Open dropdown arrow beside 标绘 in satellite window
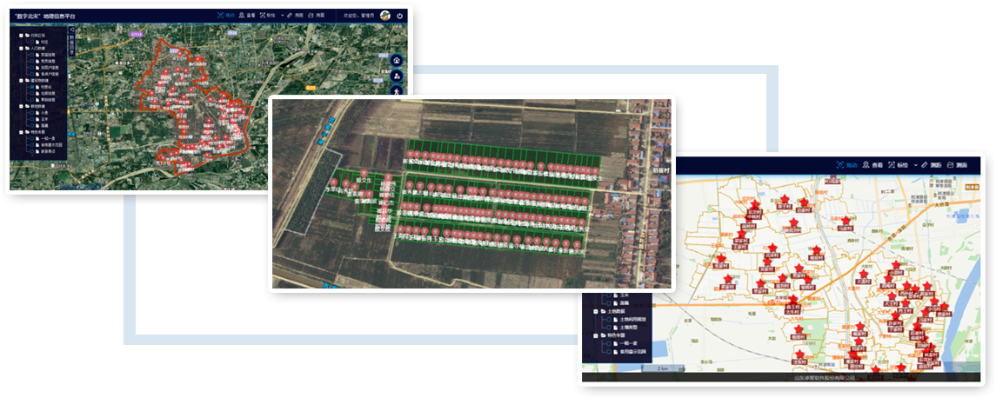Image resolution: width=996 pixels, height=398 pixels. tap(281, 15)
